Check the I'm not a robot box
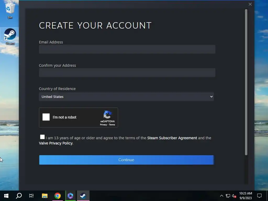Image resolution: width=268 pixels, height=201 pixels. pos(46,117)
